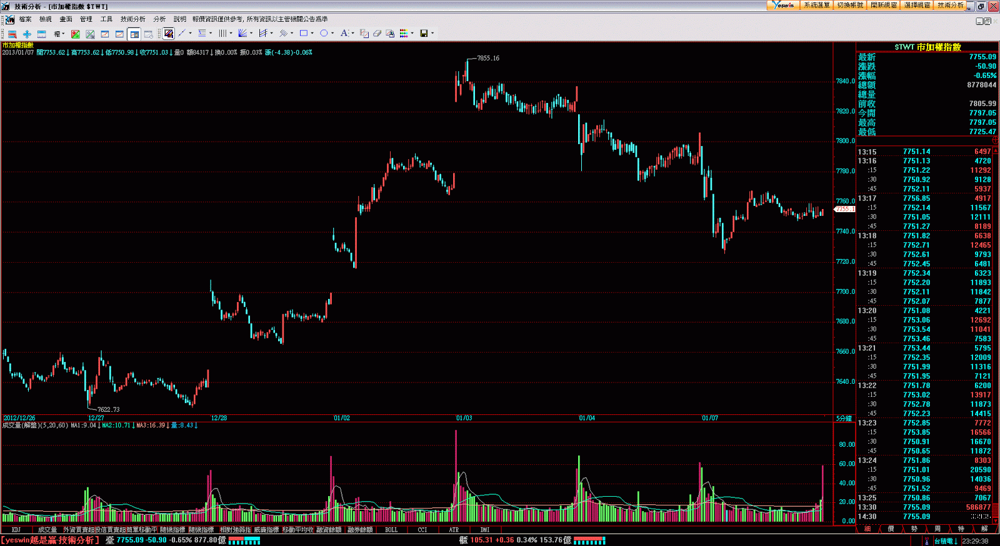This screenshot has height=546, width=1000.
Task: Open the 管理 menu
Action: [86, 19]
